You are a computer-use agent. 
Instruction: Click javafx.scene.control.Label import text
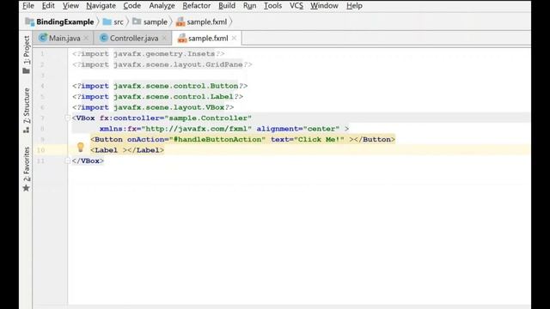pos(174,96)
